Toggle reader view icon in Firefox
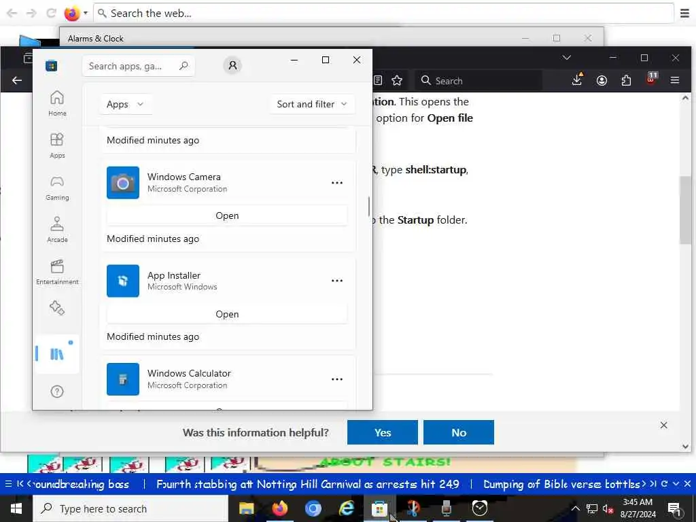 tap(378, 80)
